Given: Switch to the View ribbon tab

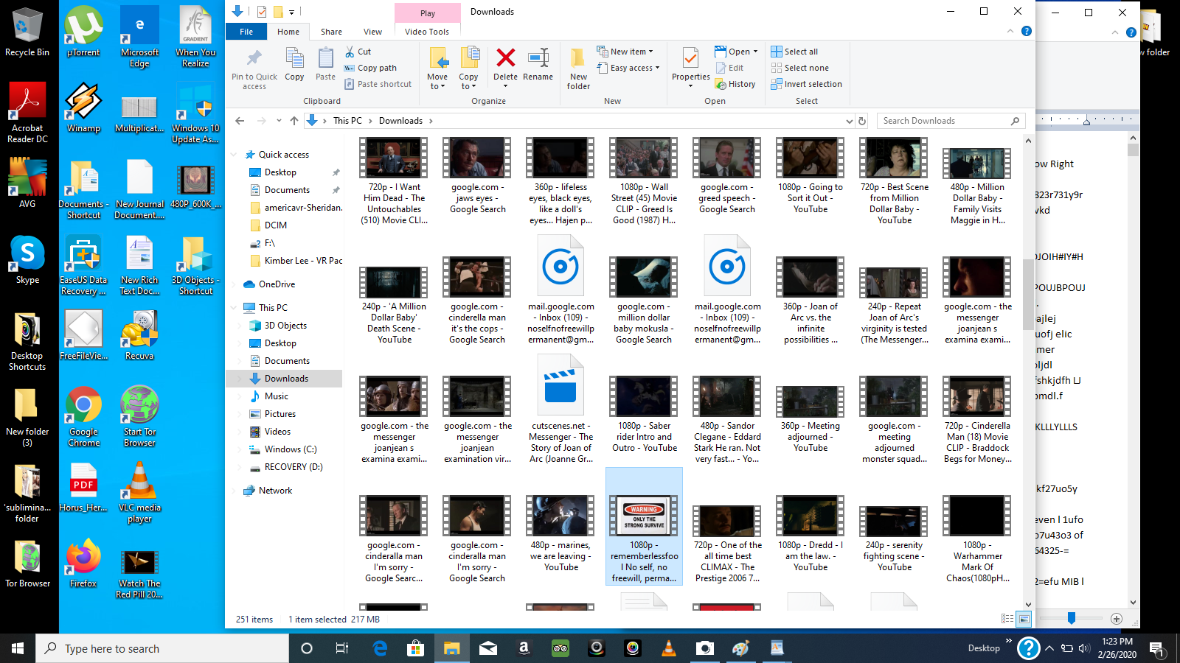Looking at the screenshot, I should pyautogui.click(x=372, y=32).
